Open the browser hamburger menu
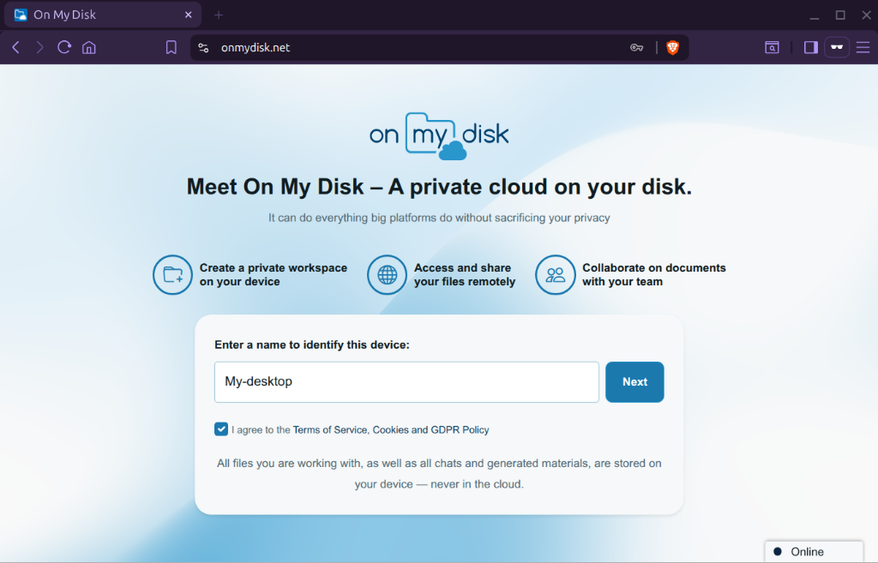 (x=863, y=48)
